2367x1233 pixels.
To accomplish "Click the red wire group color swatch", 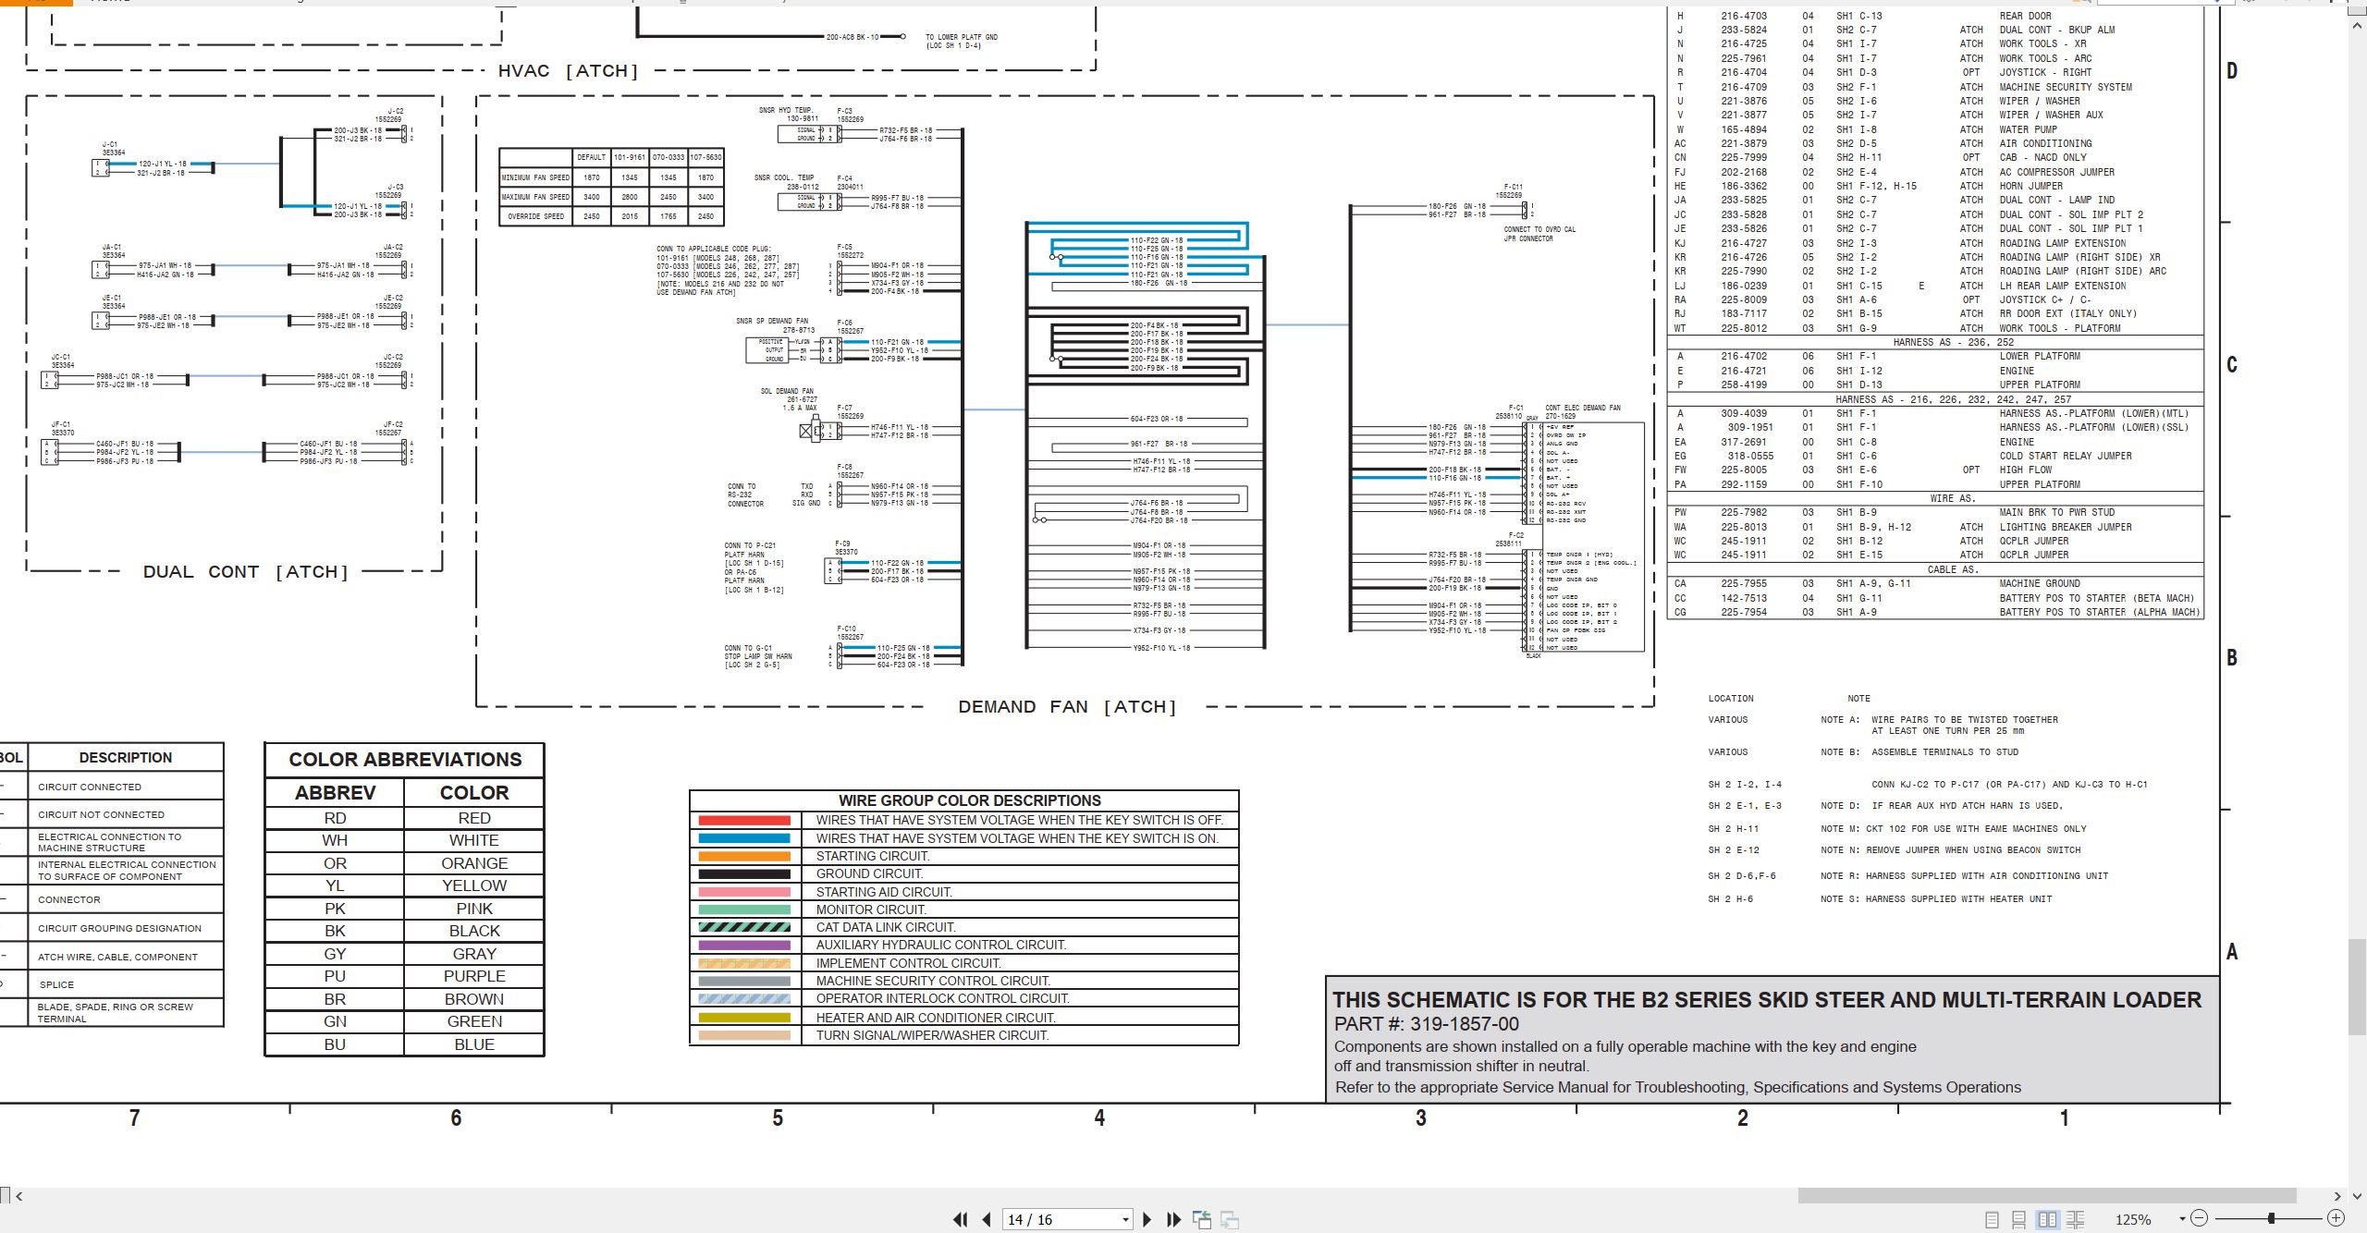I will tap(744, 820).
